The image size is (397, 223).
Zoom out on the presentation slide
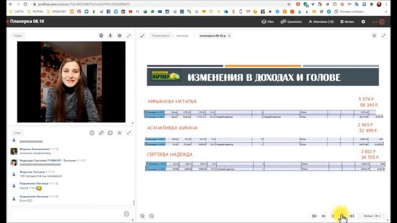coord(151,216)
